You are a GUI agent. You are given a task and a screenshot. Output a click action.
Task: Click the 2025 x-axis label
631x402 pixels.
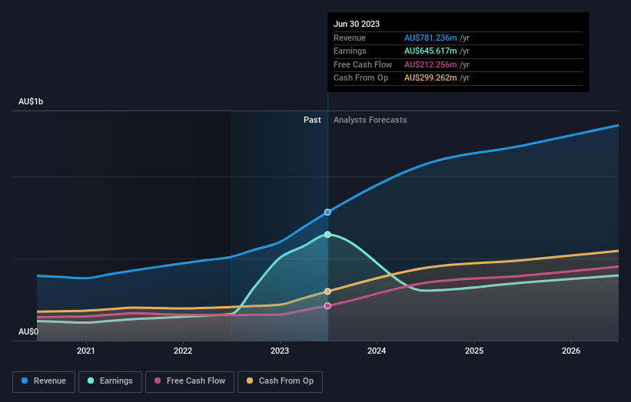point(474,351)
